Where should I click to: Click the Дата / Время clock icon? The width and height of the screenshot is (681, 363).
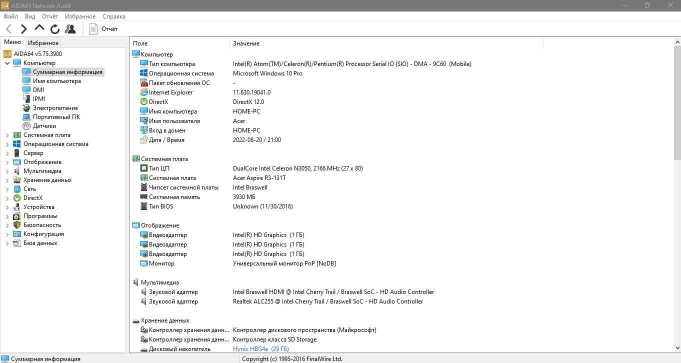click(144, 140)
